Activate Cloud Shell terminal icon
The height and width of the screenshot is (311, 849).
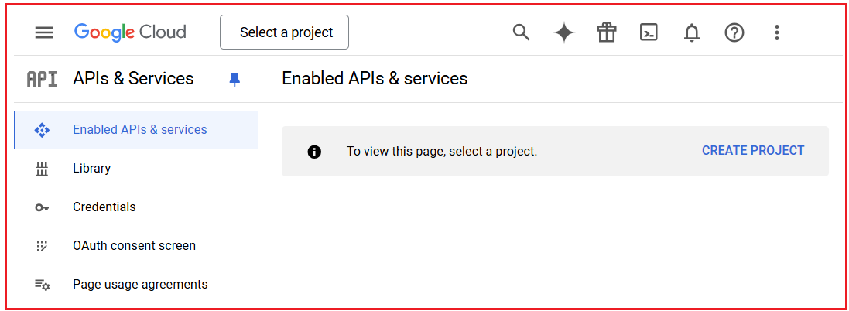(x=649, y=32)
